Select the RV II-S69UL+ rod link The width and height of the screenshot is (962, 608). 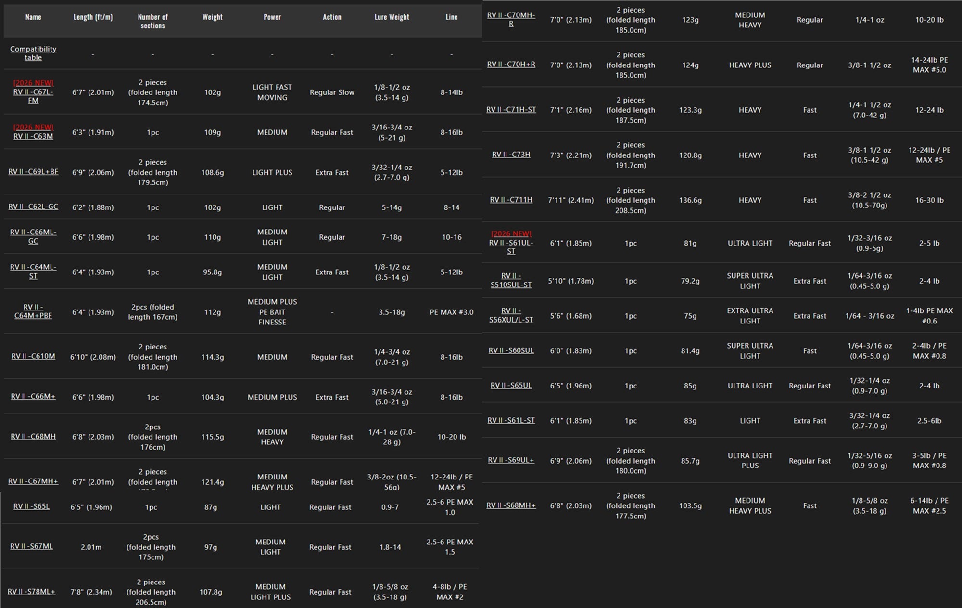point(511,460)
